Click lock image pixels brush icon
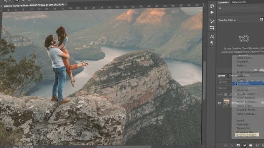 click(x=231, y=95)
